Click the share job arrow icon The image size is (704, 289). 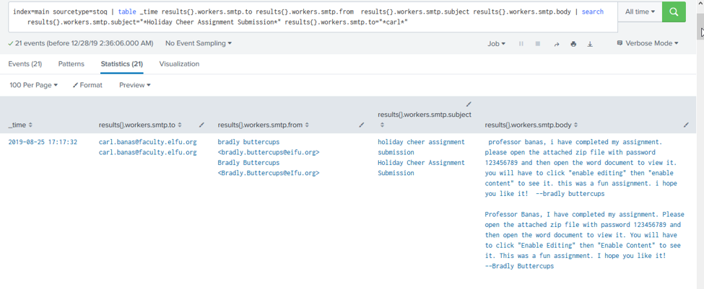point(556,44)
